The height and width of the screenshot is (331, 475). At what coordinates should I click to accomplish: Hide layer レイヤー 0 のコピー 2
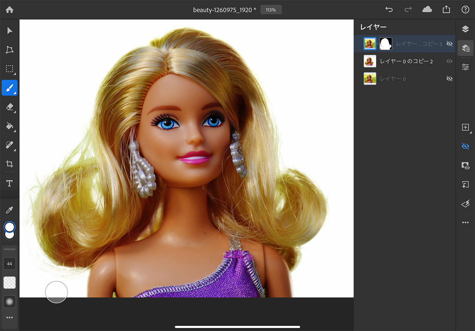coord(449,61)
